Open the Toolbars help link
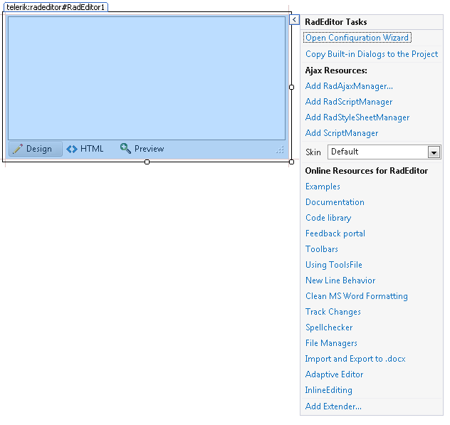450x425 pixels. pos(322,249)
